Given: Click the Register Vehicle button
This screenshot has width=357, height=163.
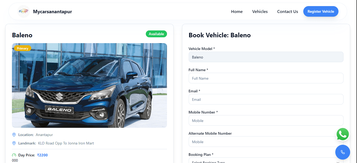Looking at the screenshot, I should click(x=321, y=11).
